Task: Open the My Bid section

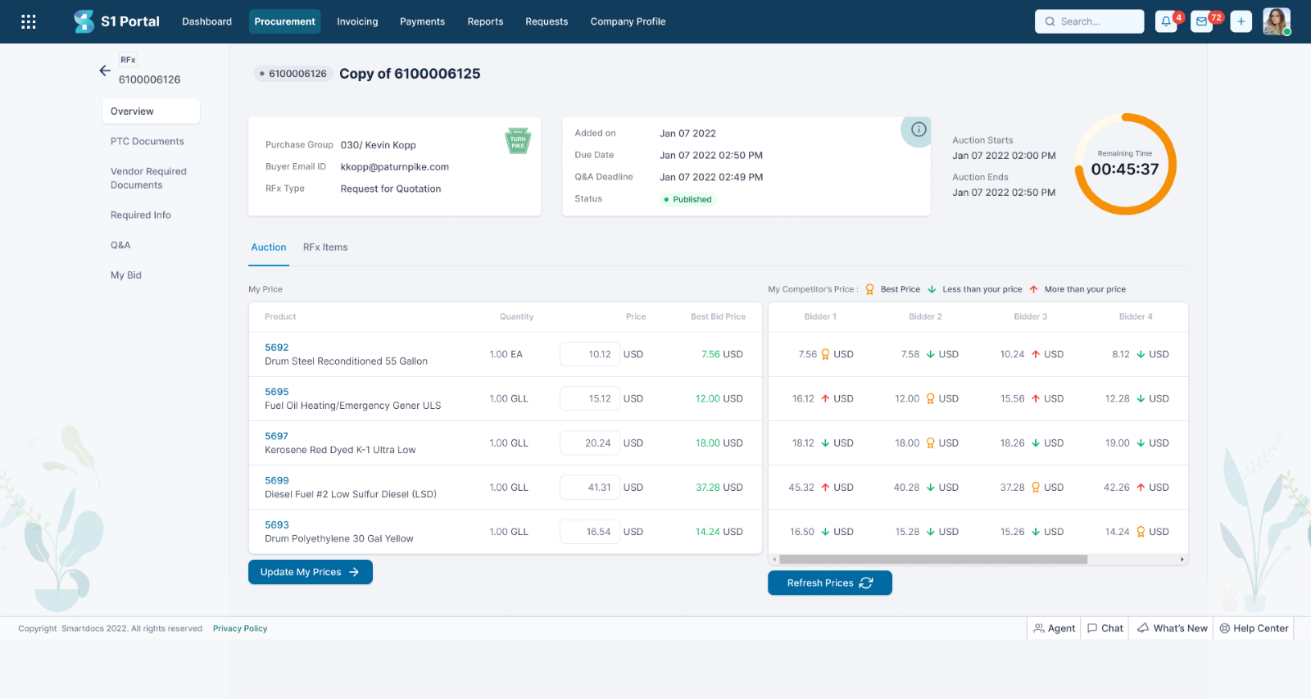Action: tap(126, 275)
